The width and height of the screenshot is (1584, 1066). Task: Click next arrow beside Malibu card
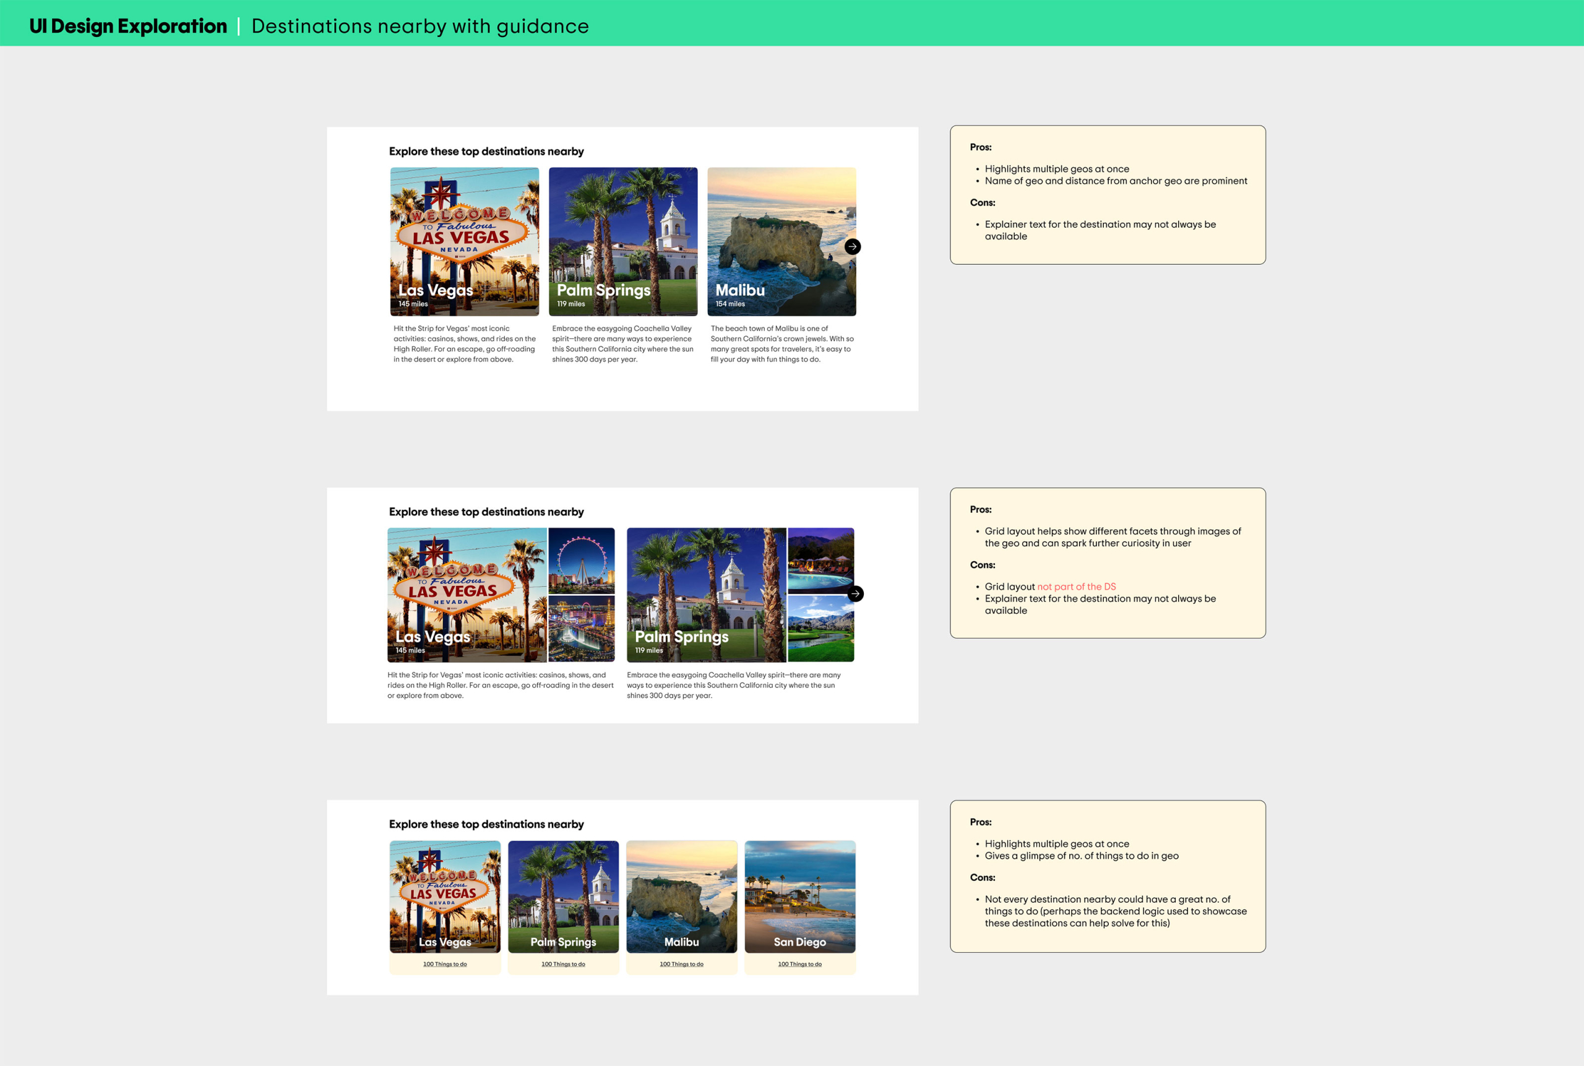pyautogui.click(x=853, y=247)
